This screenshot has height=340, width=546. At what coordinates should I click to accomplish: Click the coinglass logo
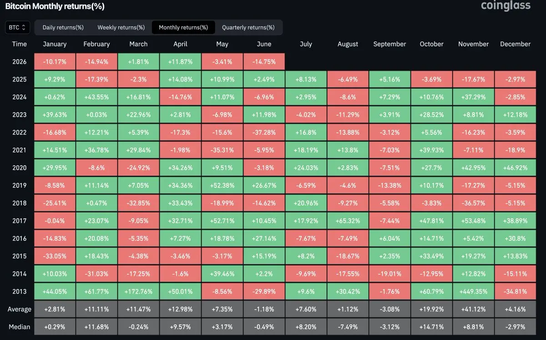tap(506, 6)
